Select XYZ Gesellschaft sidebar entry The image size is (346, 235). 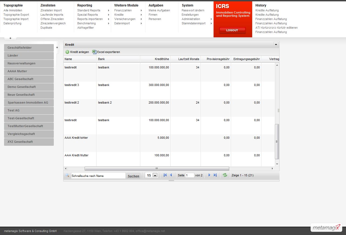29,142
